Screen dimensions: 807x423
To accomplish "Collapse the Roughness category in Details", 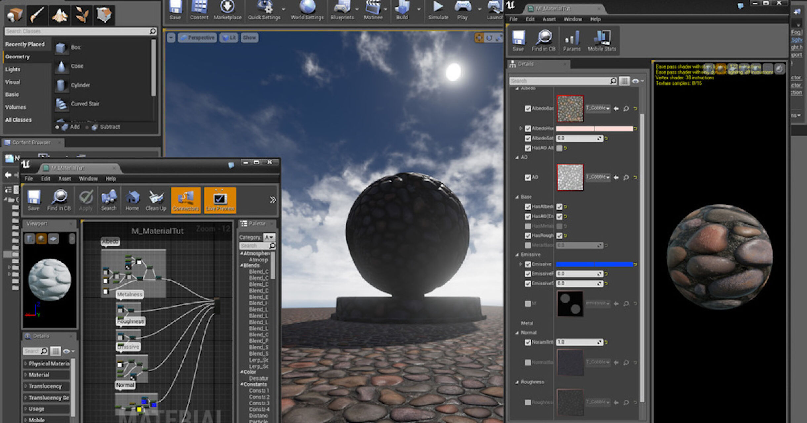I will (517, 382).
